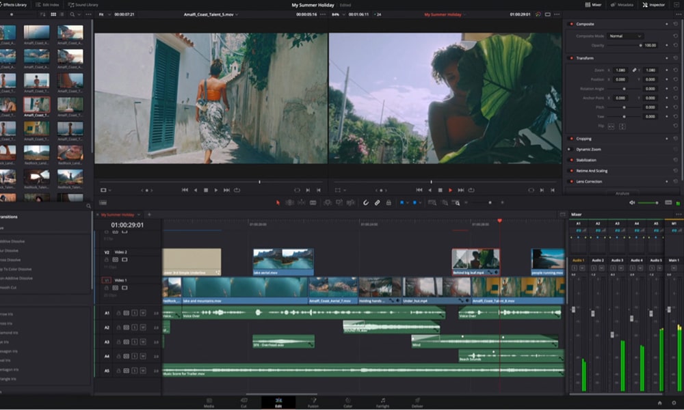
Task: Switch to the Media page
Action: coord(209,402)
